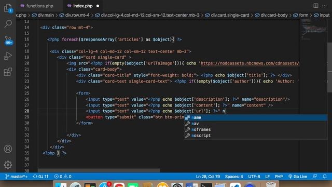Follow the nodeassets.nbcnews.com URL link

250,63
